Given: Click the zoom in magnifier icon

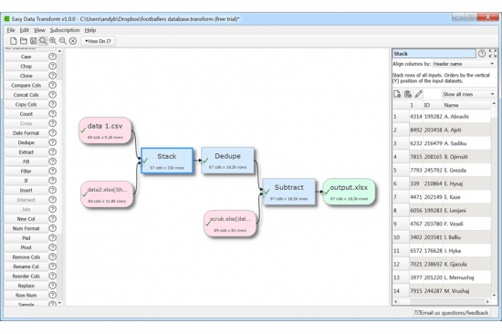Looking at the screenshot, I should [x=53, y=41].
